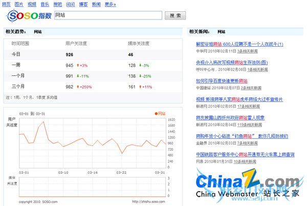307x206 pixels.
Task: Click the 03-22 label on chart axis
Action: coord(121,173)
